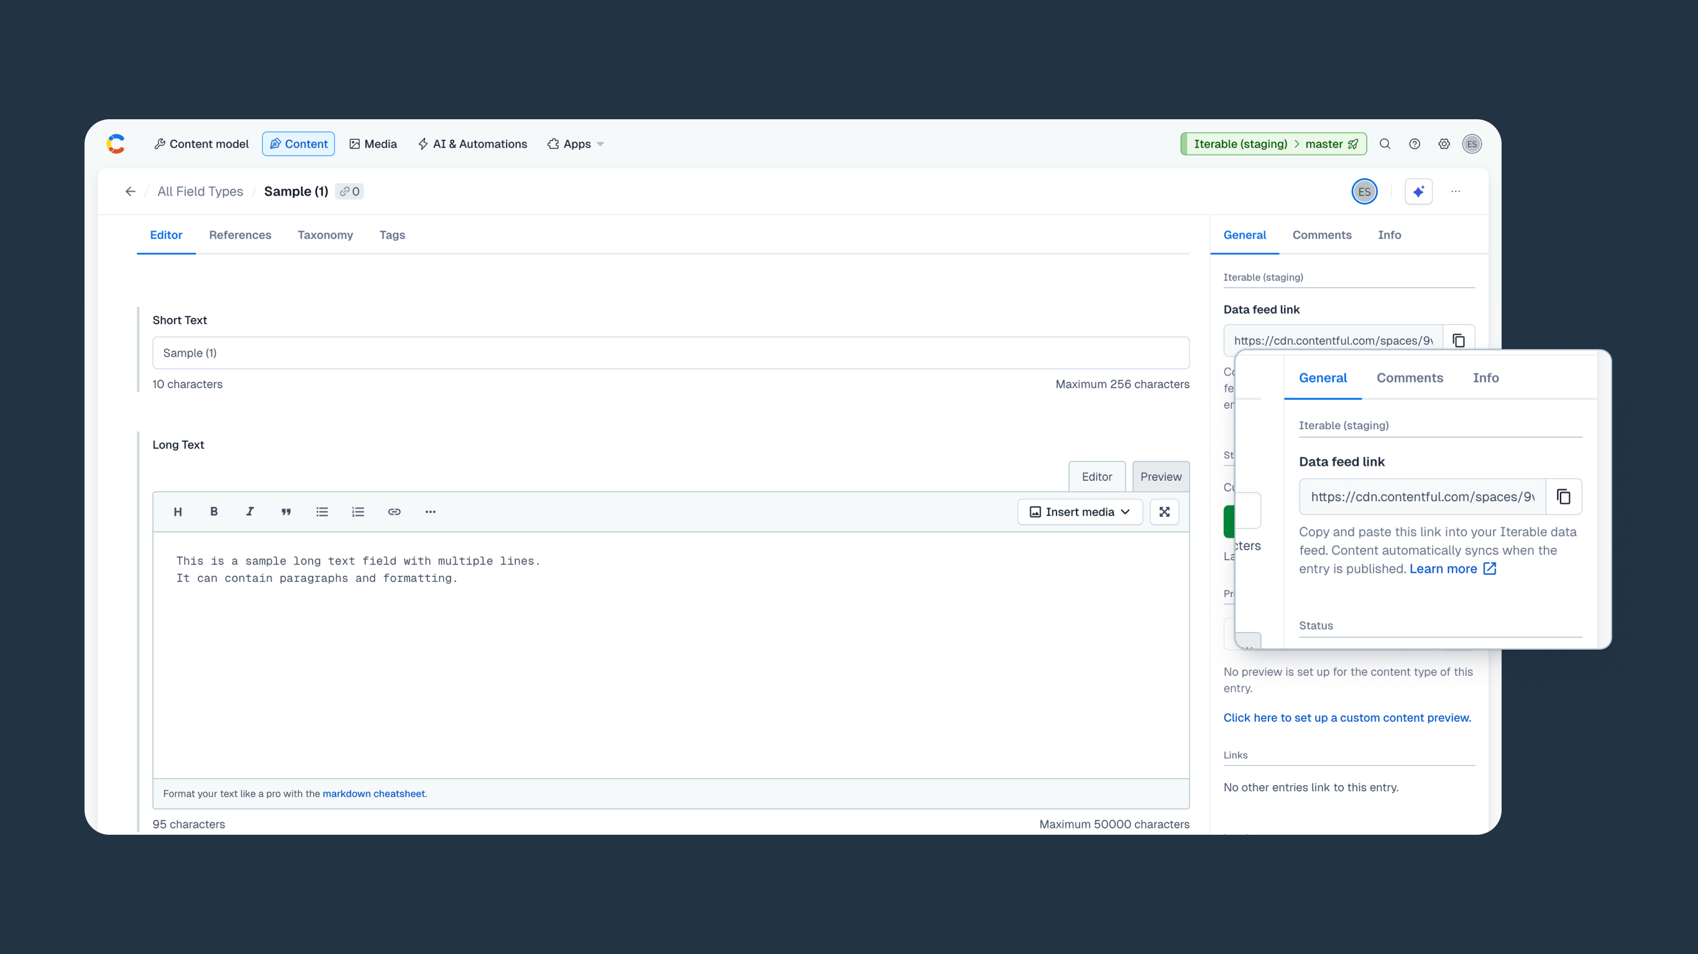Expand the Apps menu
Screen dimensions: 1698x954
(x=574, y=143)
